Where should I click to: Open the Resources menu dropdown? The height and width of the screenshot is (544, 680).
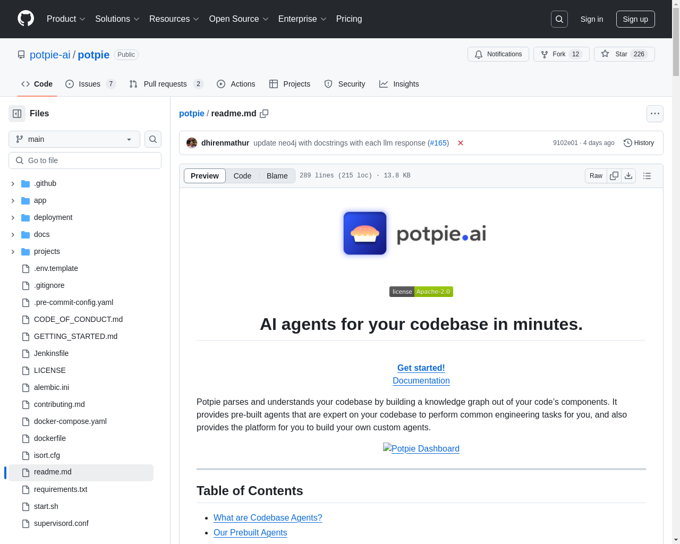pyautogui.click(x=174, y=19)
